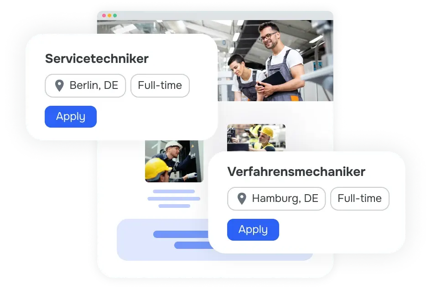Image resolution: width=431 pixels, height=289 pixels.
Task: Open thumbnail of worker in yellow vest
Action: (256, 138)
